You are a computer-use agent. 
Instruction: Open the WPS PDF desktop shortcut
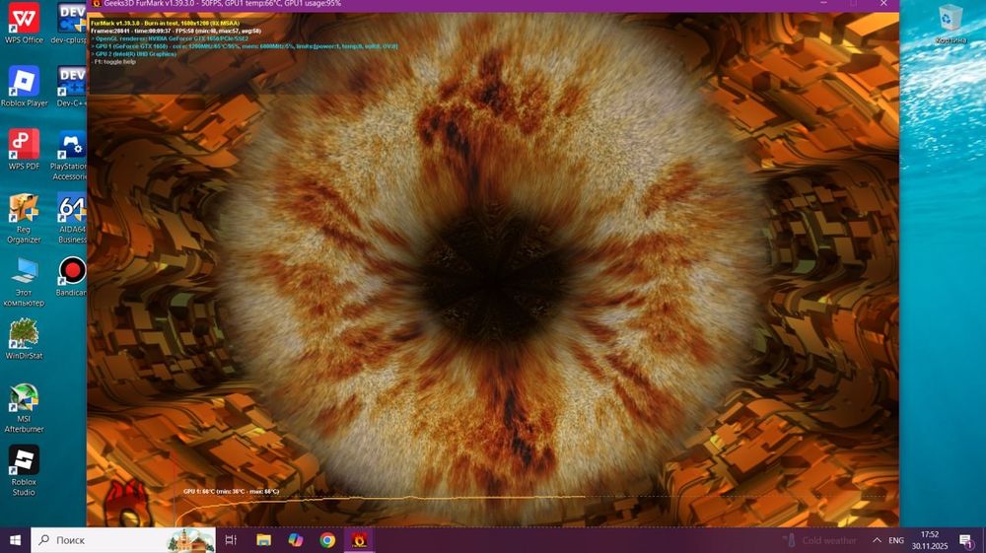(24, 150)
